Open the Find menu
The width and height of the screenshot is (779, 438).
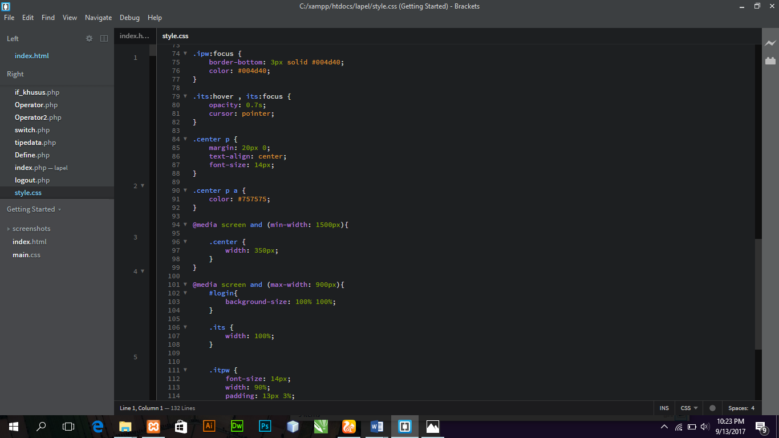(48, 18)
